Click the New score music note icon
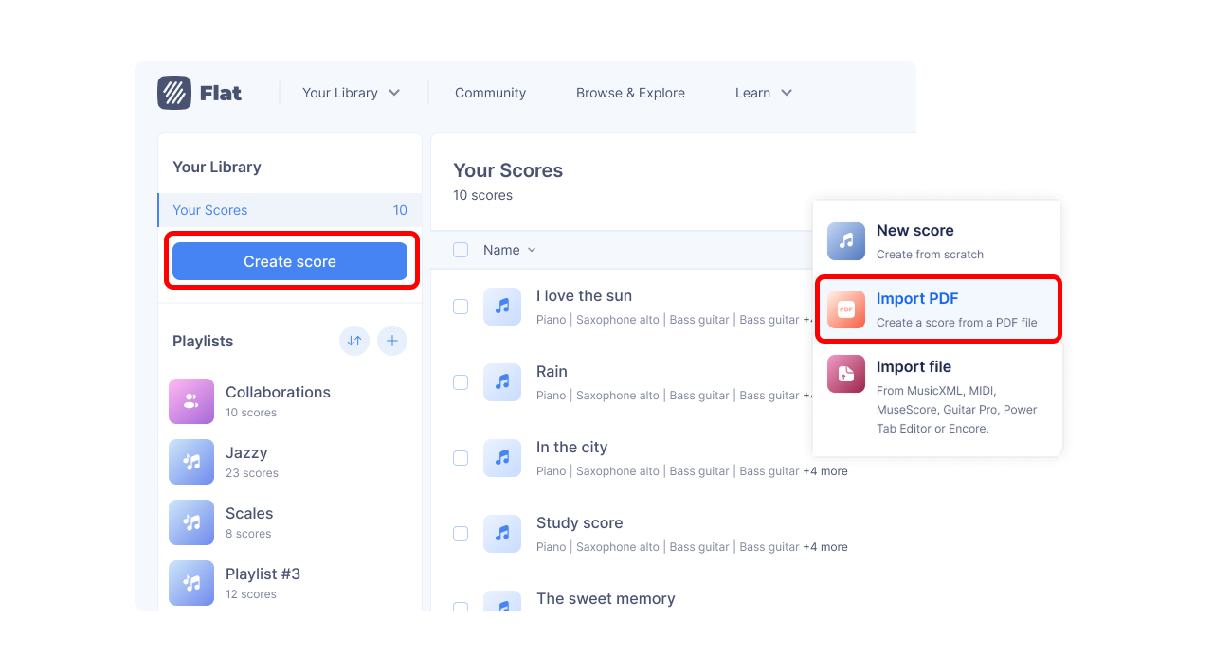Screen dimensions: 1213x671 845,241
